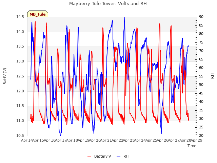Viewport: 217px width, 163px height.
Task: Click the Apr 22 date tick label
Action: coord(118,140)
